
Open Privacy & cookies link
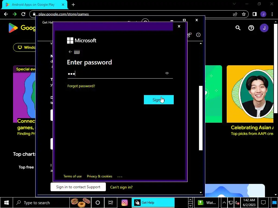[99, 176]
